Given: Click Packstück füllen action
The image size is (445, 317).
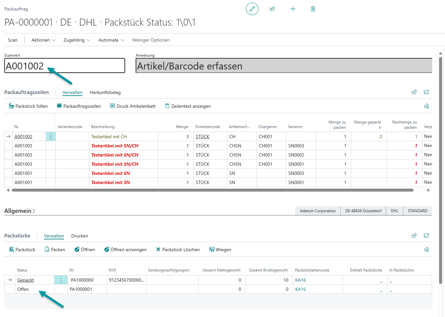Looking at the screenshot, I should [x=28, y=106].
